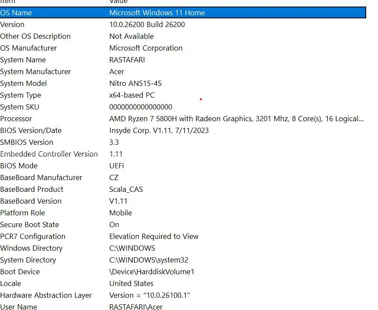Click the Value column header

[x=118, y=2]
